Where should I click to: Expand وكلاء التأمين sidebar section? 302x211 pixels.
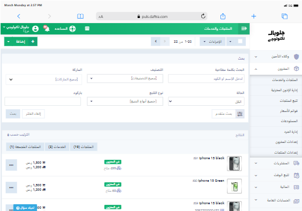[276, 57]
